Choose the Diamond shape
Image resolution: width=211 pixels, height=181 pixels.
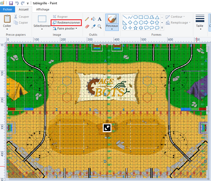click(130, 23)
